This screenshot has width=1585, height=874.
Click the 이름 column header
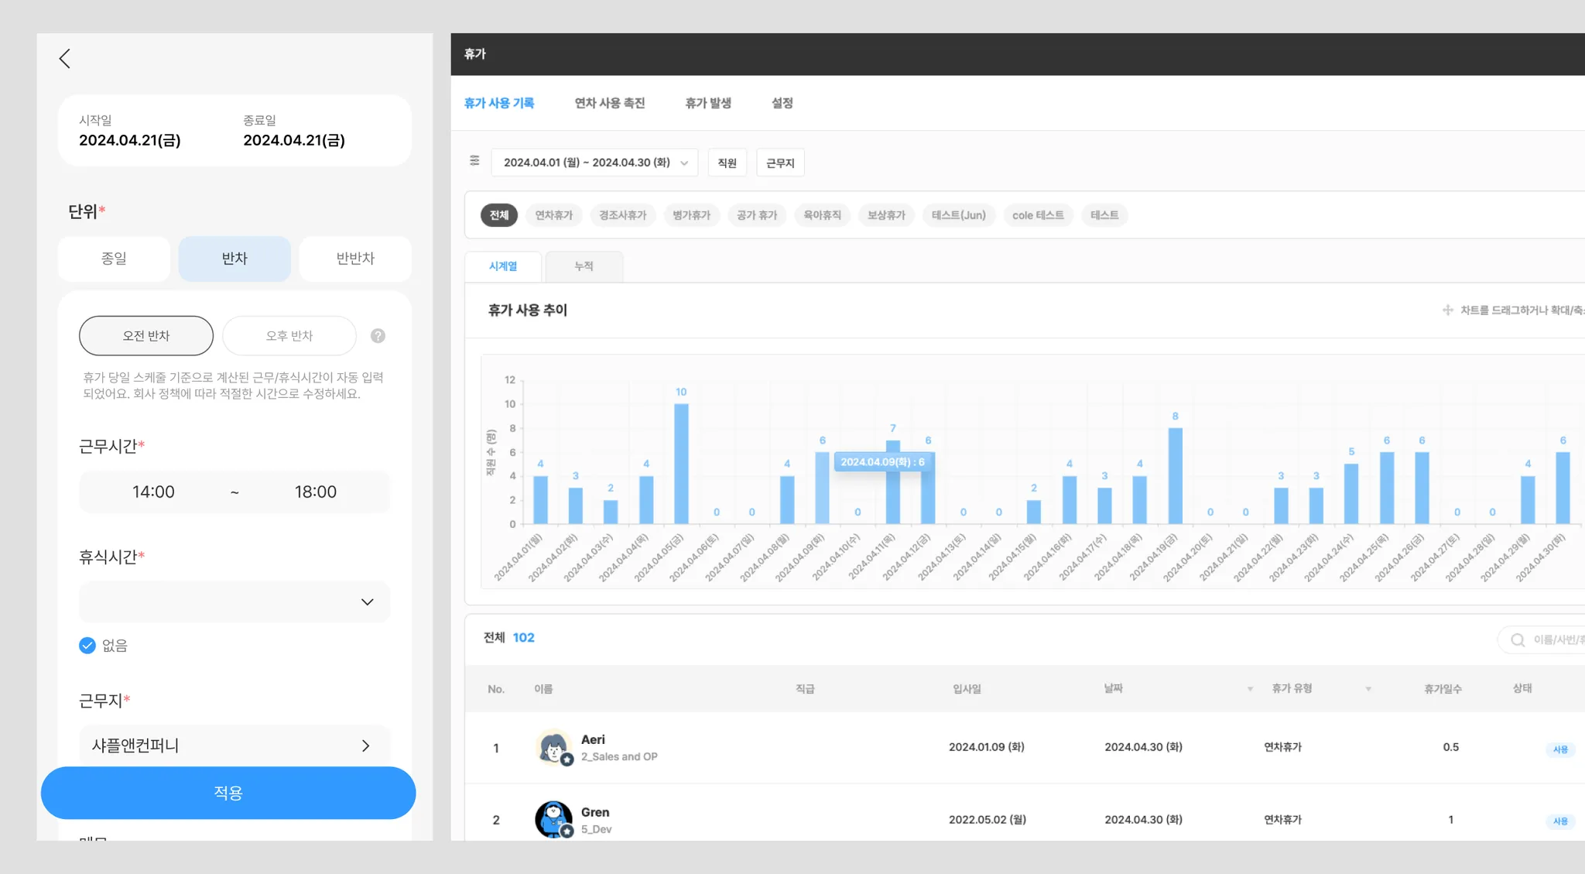[543, 689]
